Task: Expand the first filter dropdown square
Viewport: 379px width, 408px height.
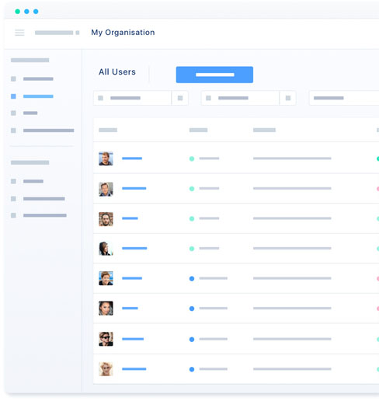Action: [180, 98]
